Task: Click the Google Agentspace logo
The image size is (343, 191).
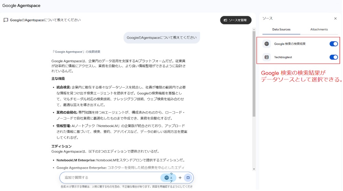Action: (x=21, y=6)
